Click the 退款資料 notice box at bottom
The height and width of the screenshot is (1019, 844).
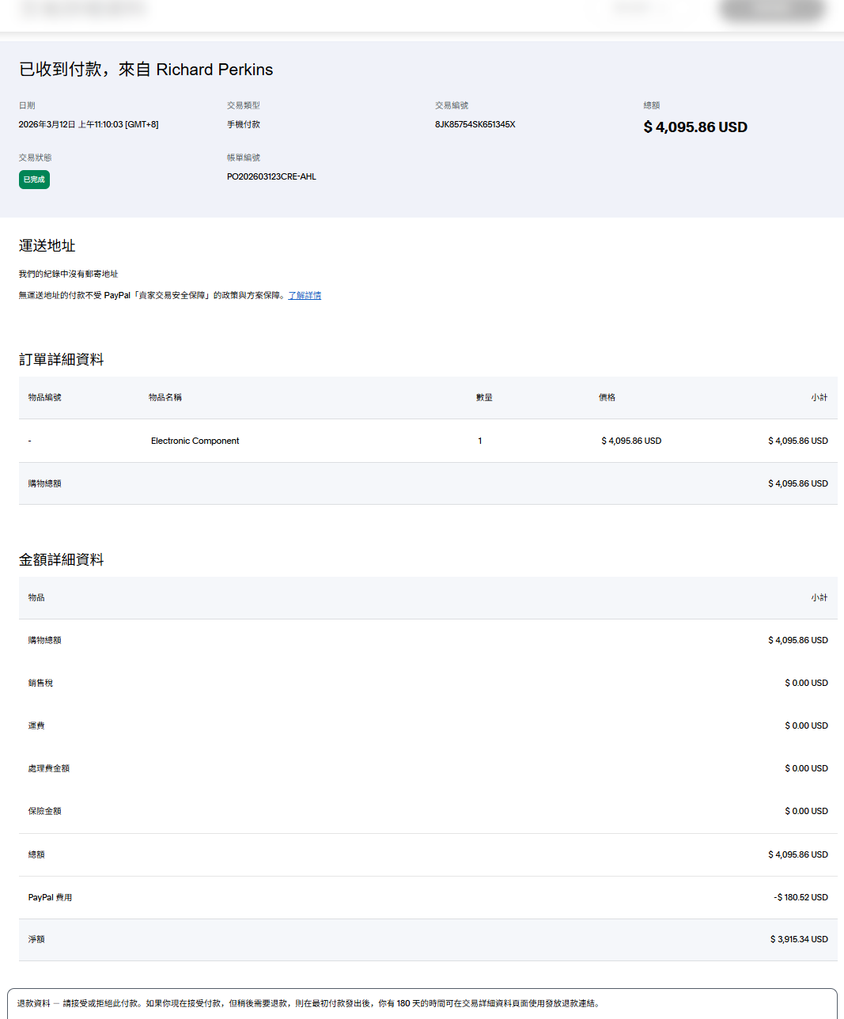coord(422,1003)
